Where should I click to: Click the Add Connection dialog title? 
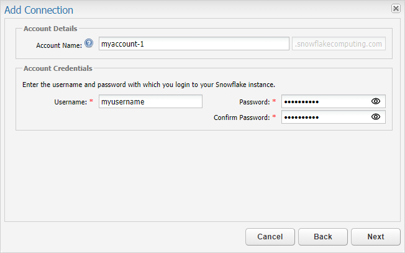pyautogui.click(x=39, y=10)
